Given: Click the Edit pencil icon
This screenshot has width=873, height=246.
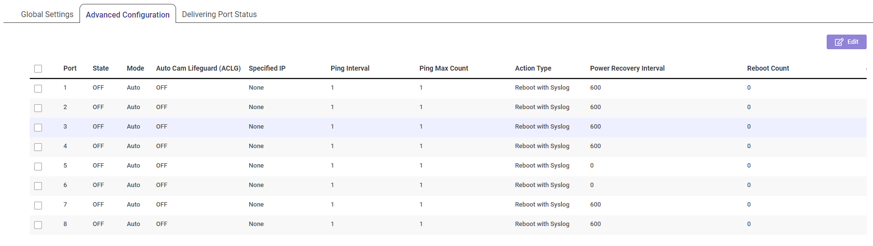Looking at the screenshot, I should point(839,42).
